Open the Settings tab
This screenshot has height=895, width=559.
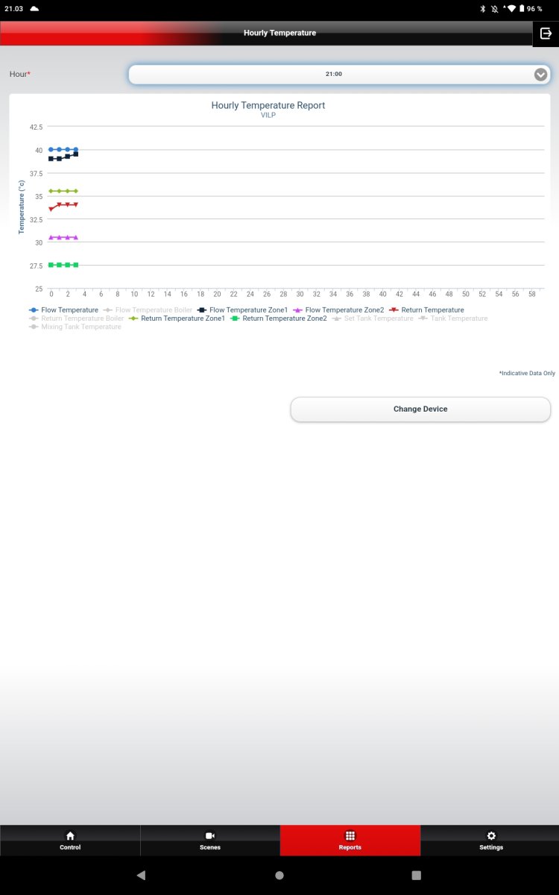490,841
